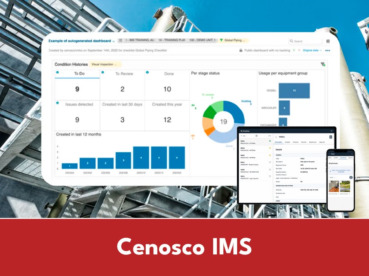Click the Created in last 30 days tile
This screenshot has height=276, width=369.
tap(122, 115)
